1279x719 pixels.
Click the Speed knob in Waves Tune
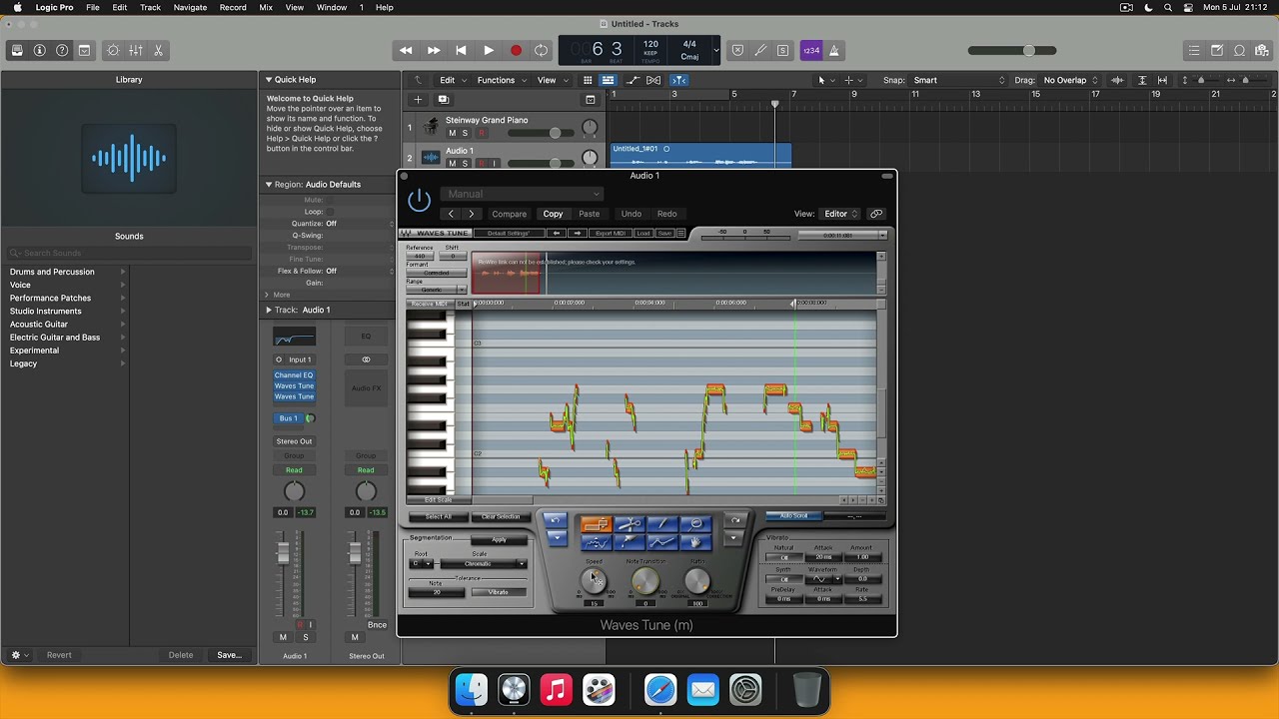[594, 580]
